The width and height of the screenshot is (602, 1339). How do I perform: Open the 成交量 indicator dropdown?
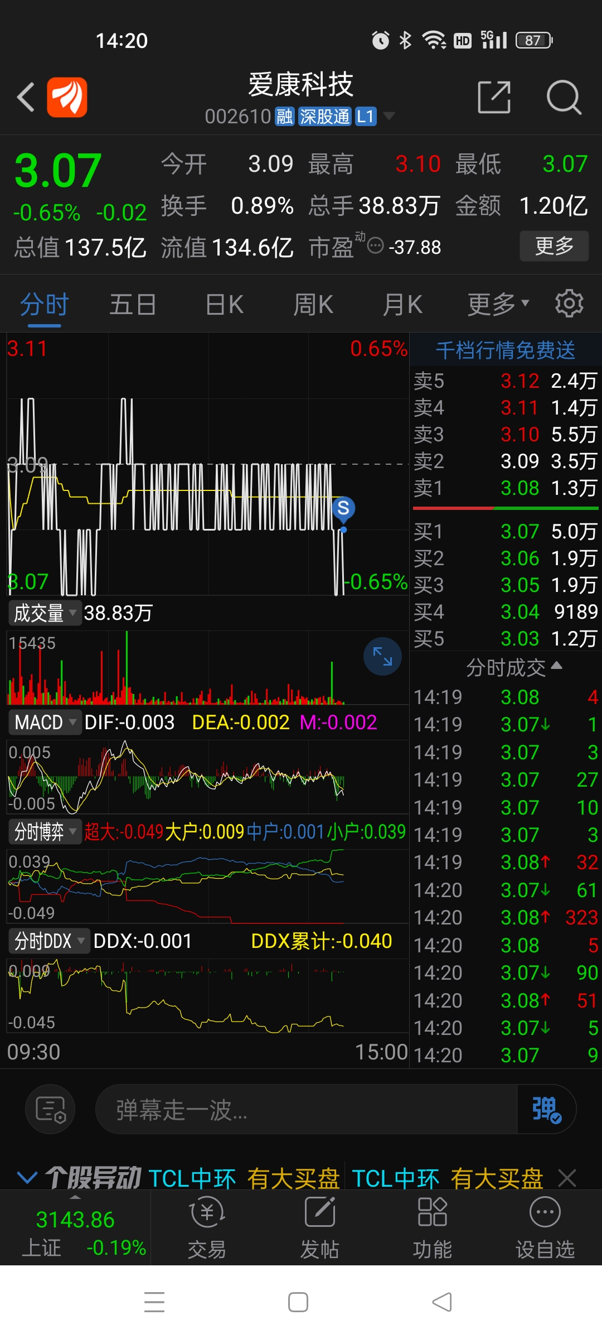pyautogui.click(x=45, y=613)
